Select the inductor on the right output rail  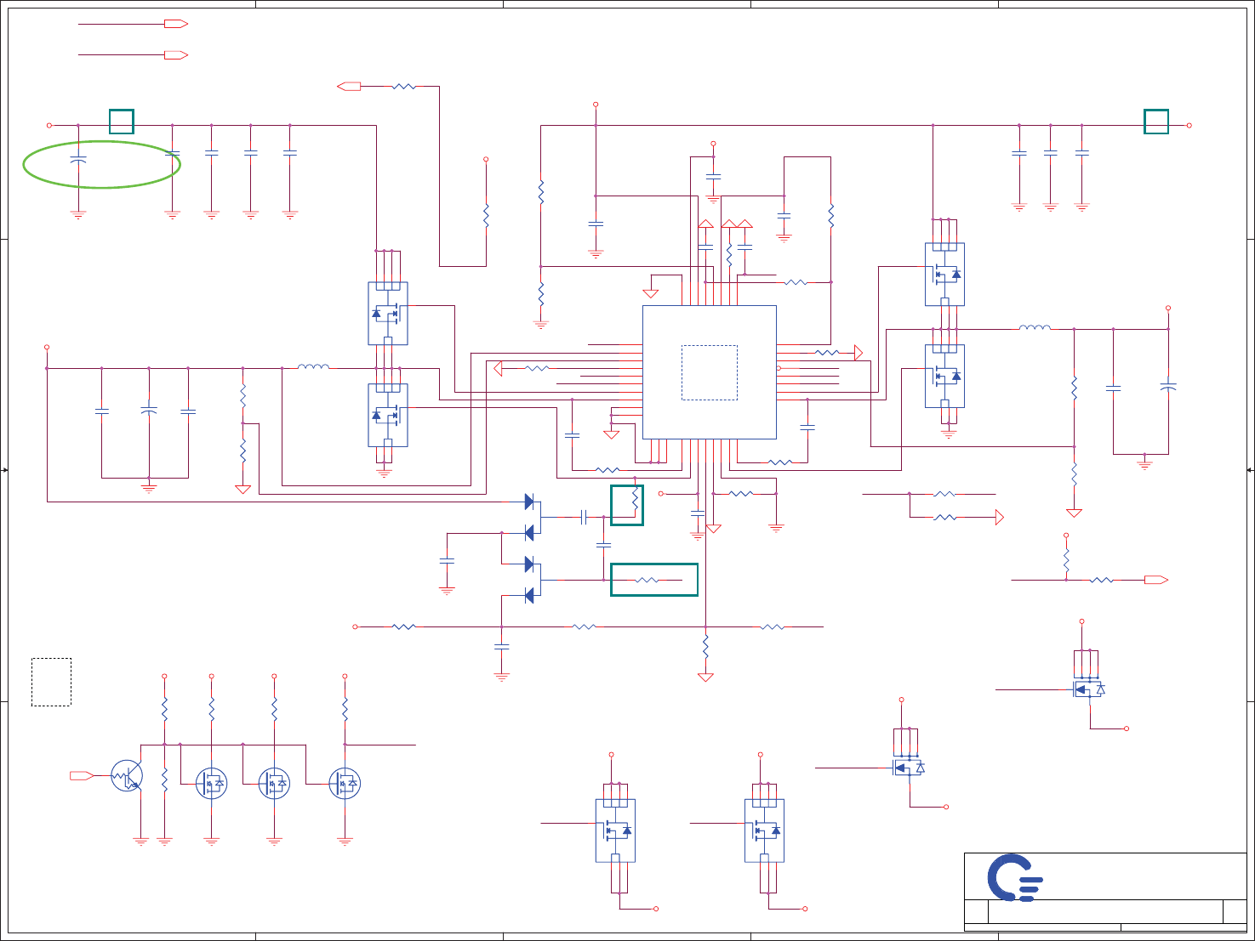pos(1035,327)
